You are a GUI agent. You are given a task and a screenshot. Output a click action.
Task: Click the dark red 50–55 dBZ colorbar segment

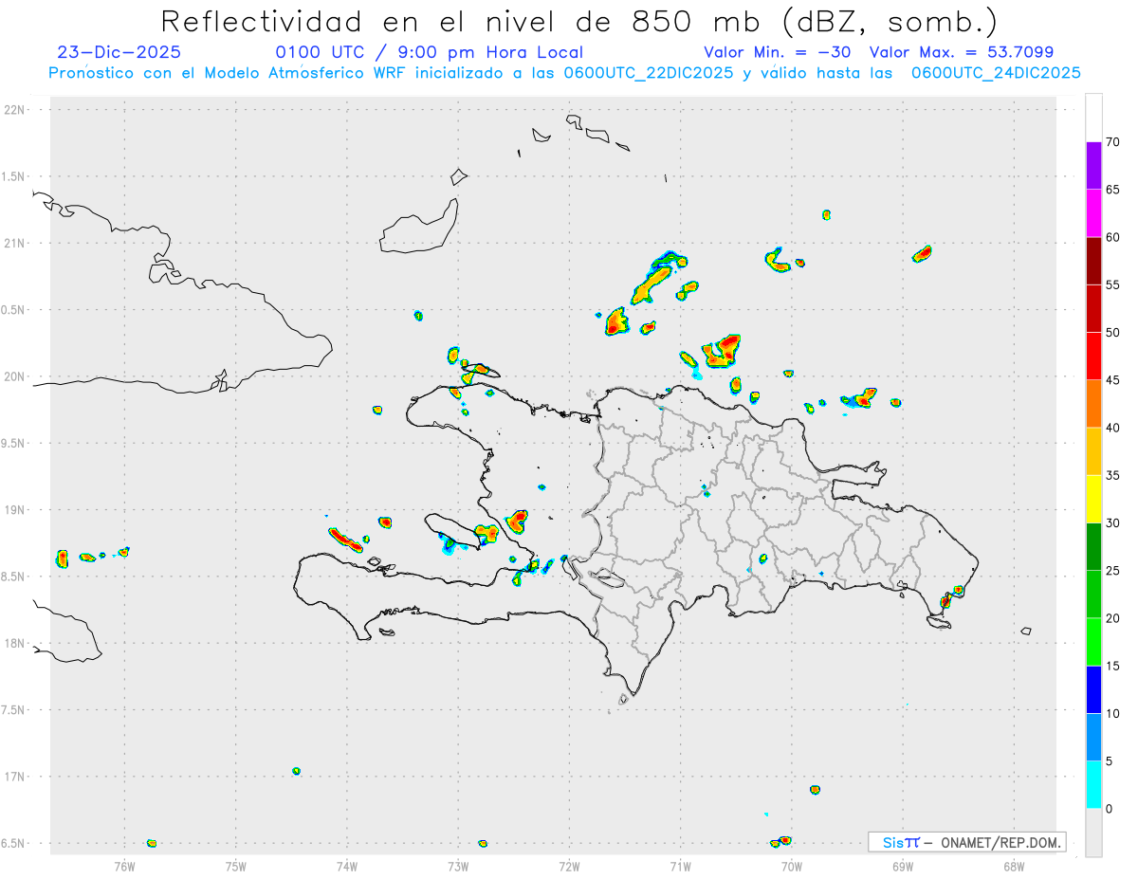coord(1093,308)
